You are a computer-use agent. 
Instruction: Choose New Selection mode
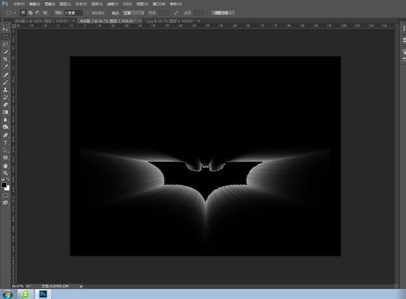(x=23, y=13)
